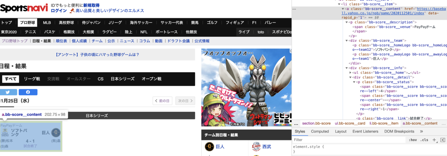This screenshot has width=447, height=156.
Task: Collapse the a.bb-score__content node
Action: coord(343,9)
